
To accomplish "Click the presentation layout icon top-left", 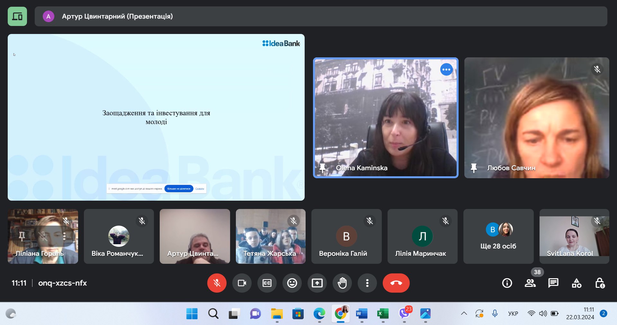I will pyautogui.click(x=17, y=16).
